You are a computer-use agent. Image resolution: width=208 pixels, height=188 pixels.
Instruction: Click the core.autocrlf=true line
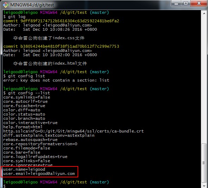click(25, 101)
